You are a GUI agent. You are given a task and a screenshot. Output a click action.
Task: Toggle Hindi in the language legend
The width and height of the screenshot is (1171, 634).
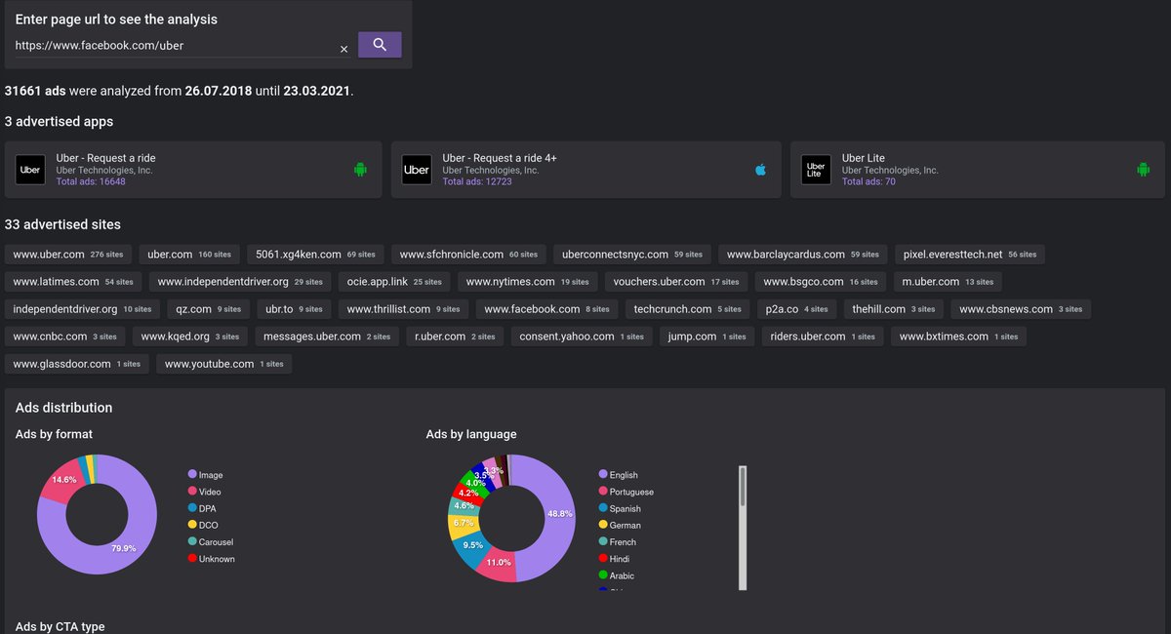[615, 559]
